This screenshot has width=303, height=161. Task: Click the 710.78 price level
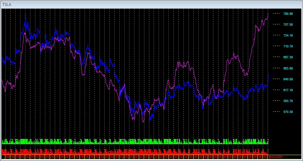[288, 46]
